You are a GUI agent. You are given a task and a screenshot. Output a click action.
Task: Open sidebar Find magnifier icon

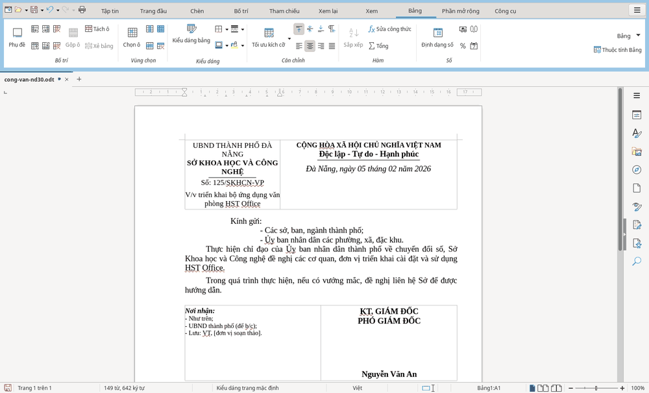click(637, 261)
